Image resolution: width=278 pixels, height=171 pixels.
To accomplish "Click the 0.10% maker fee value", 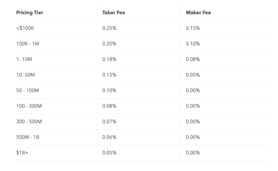I will tap(193, 44).
